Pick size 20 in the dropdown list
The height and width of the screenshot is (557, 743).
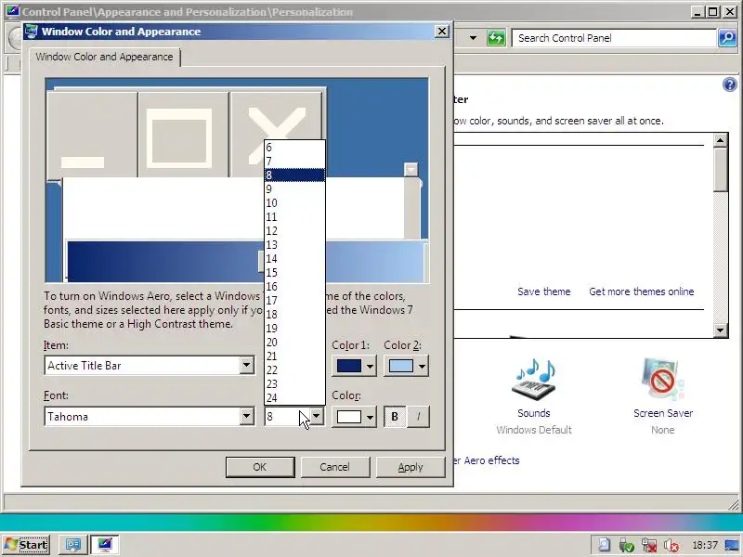click(x=294, y=342)
